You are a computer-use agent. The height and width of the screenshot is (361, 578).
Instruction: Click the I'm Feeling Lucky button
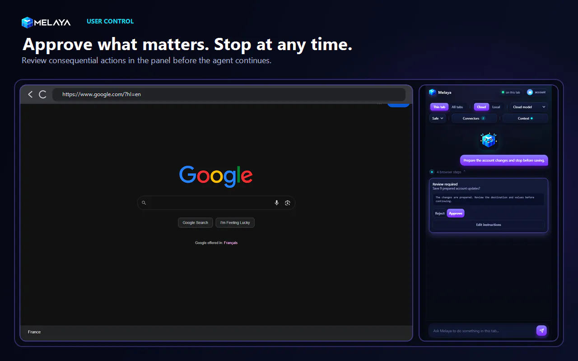pos(235,222)
